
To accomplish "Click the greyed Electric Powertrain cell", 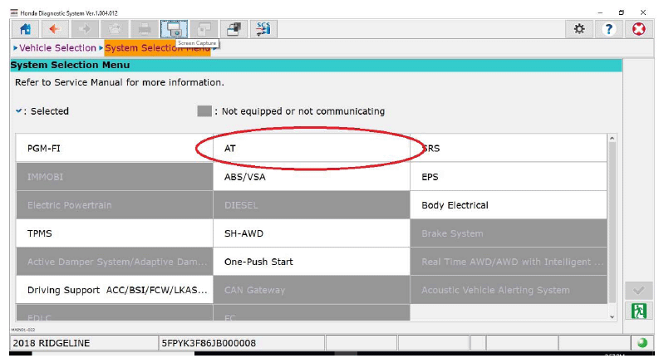I will 115,205.
